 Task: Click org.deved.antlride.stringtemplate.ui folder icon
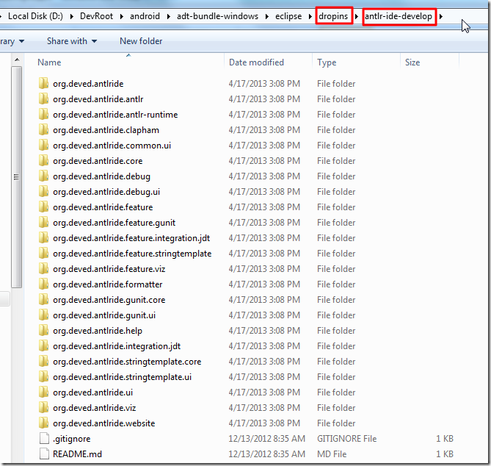coord(43,376)
